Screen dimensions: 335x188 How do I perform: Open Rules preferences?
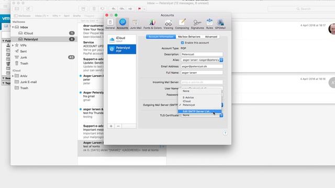[209, 24]
